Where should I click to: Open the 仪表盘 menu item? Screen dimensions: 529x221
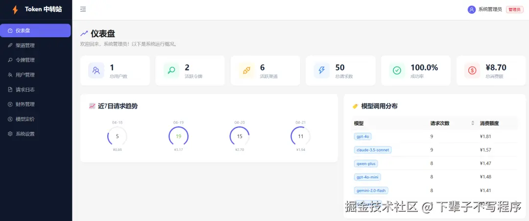coord(35,31)
